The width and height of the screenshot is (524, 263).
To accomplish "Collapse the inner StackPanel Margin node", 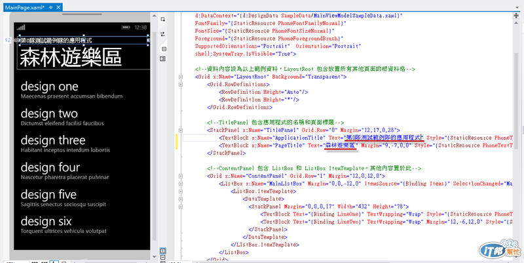I will click(x=181, y=207).
